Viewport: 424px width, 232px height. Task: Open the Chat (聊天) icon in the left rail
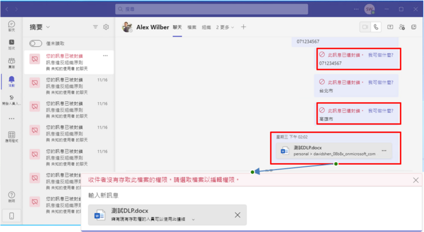[11, 26]
